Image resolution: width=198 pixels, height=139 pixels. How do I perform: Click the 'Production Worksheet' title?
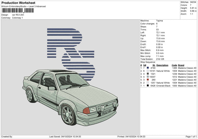tap(18, 3)
